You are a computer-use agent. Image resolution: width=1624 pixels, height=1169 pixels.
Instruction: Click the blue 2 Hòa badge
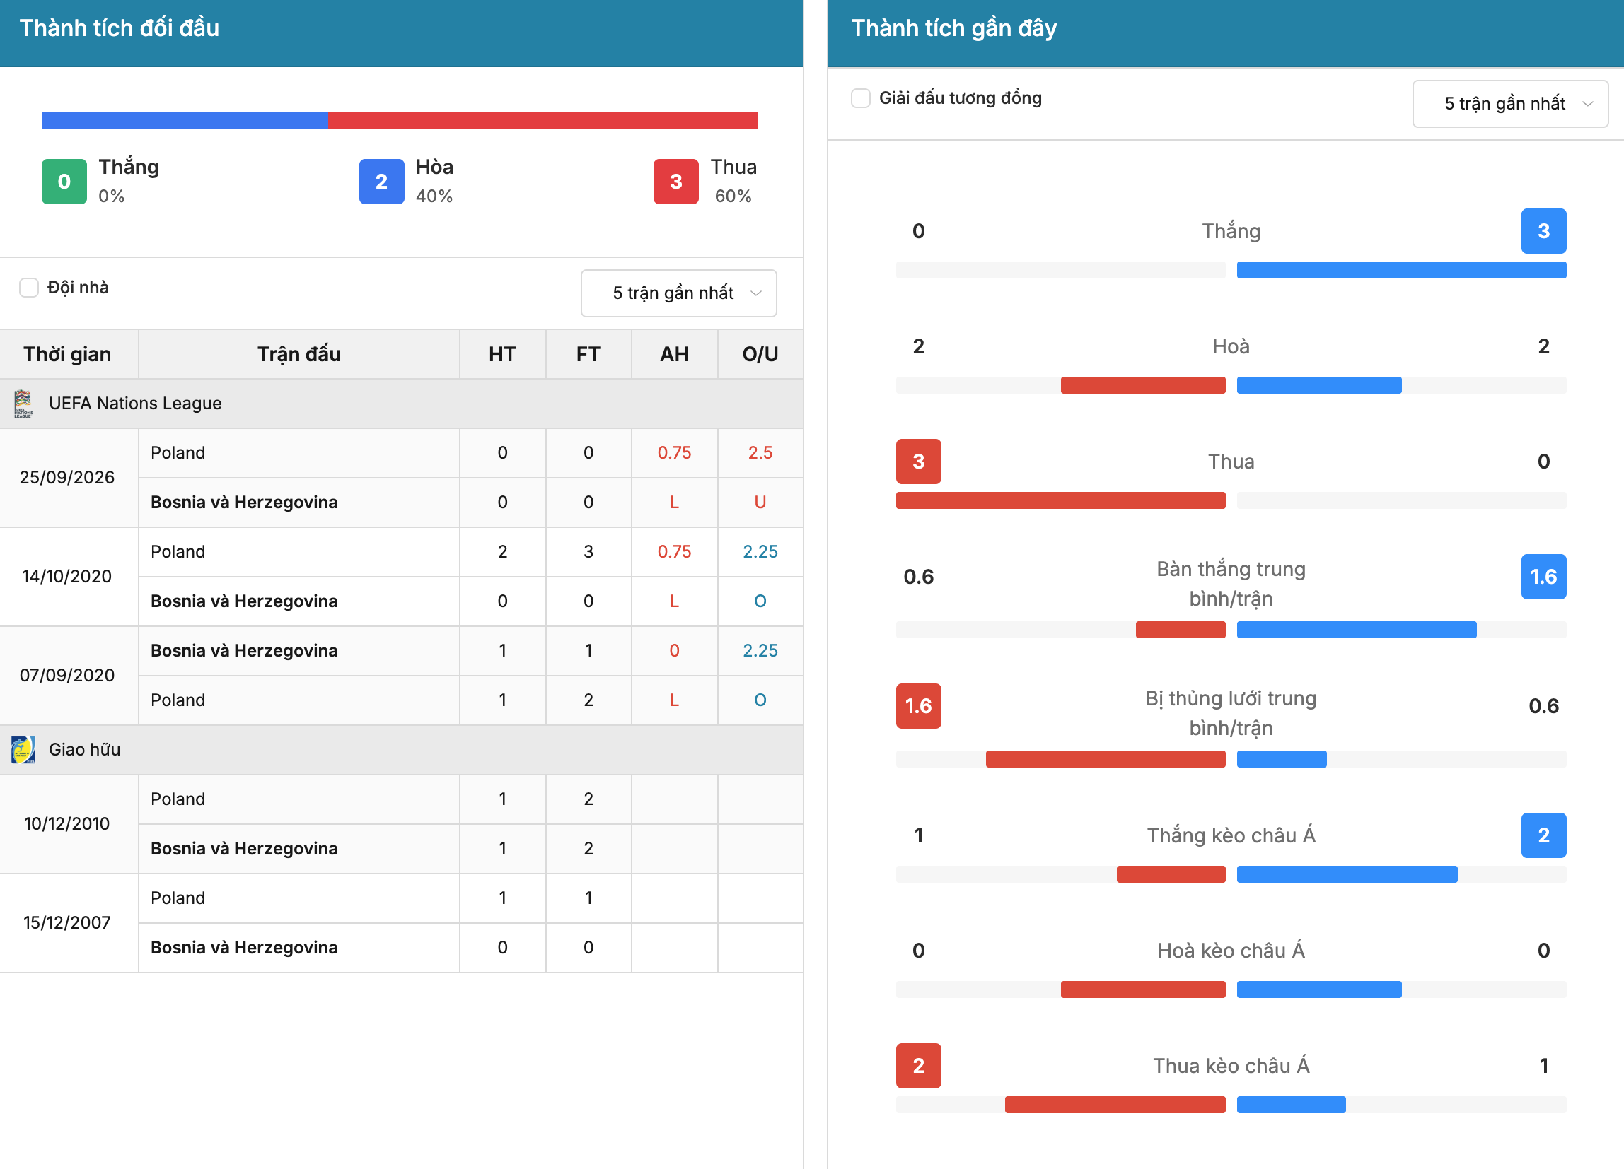coord(382,182)
